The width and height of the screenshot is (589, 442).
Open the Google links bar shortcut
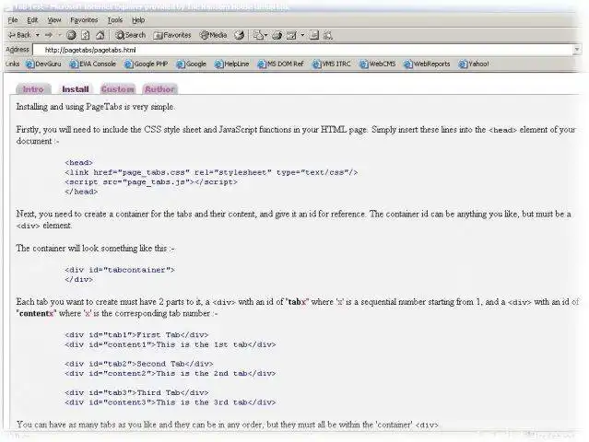coord(192,64)
